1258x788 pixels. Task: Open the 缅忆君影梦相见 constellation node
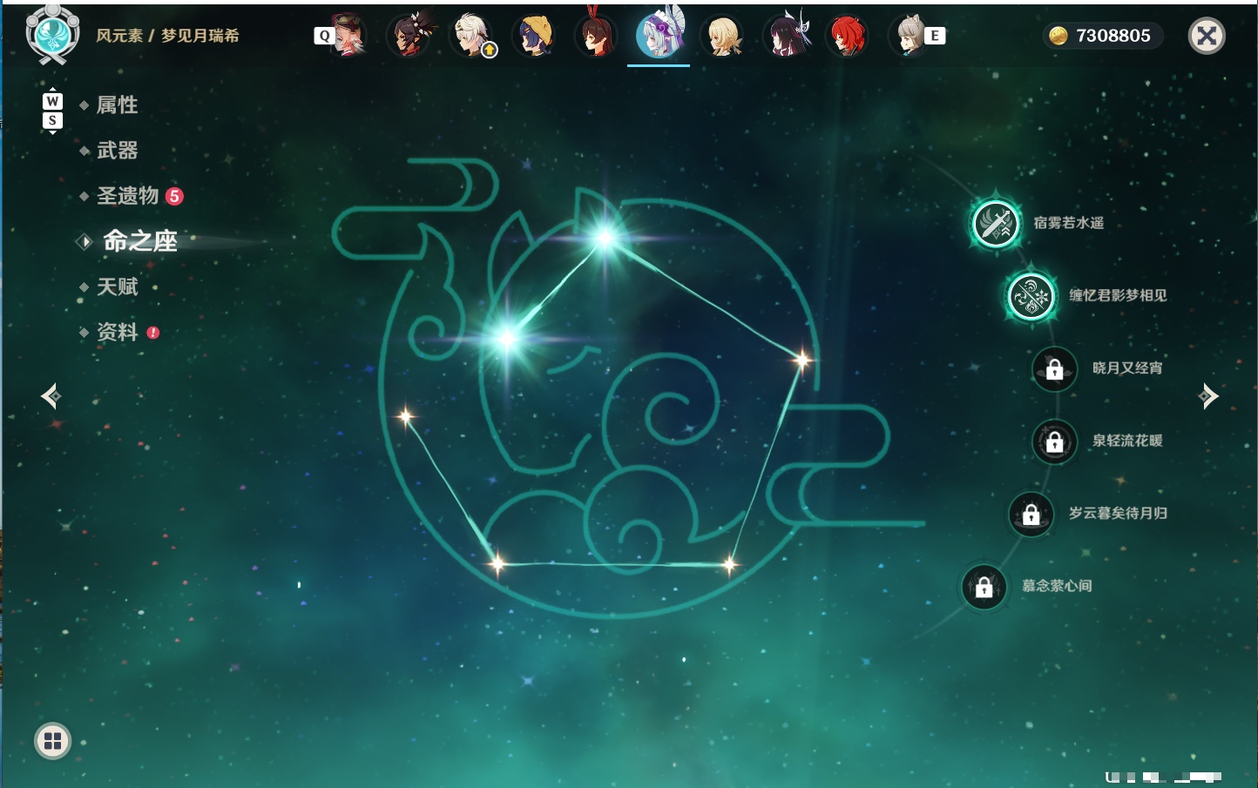pos(1031,296)
